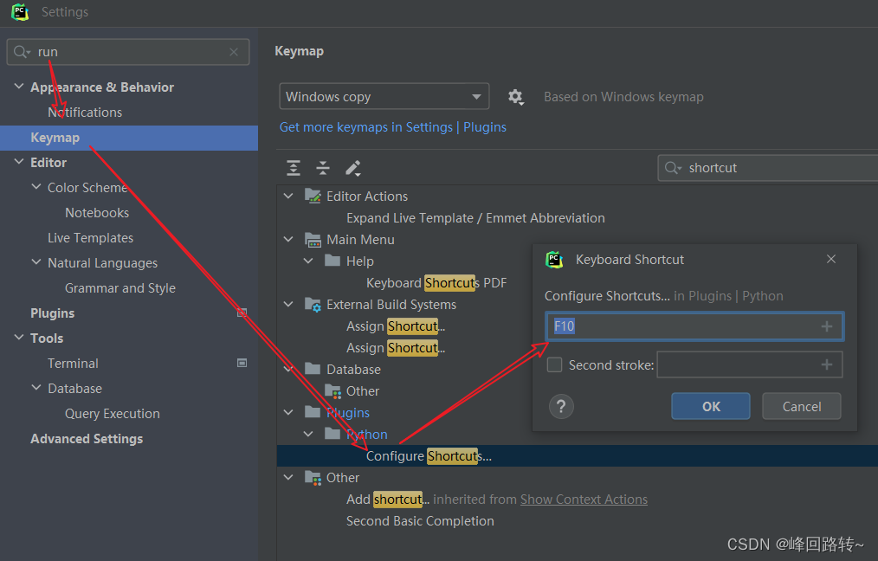Viewport: 878px width, 561px height.
Task: Open the Windows copy keymap dropdown
Action: (x=384, y=96)
